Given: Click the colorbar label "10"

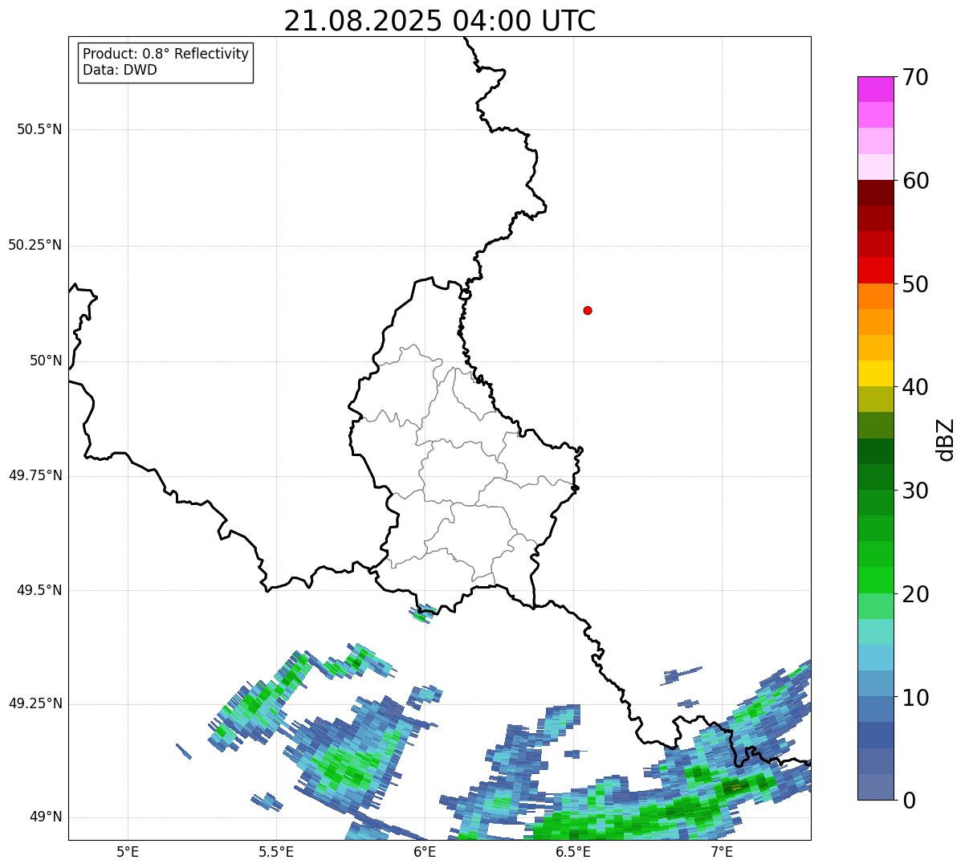Looking at the screenshot, I should [915, 698].
